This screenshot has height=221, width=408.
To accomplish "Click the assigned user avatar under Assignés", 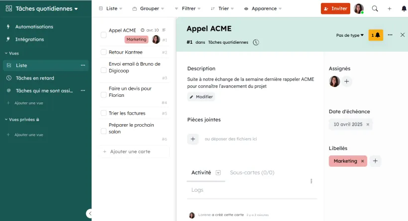I will point(334,81).
